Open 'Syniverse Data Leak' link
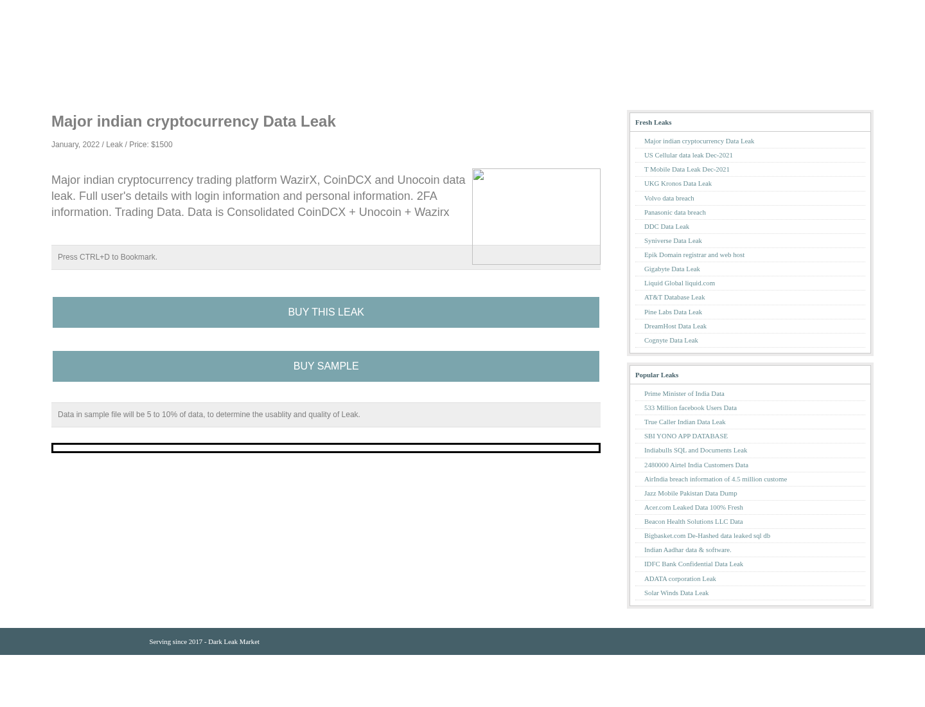 [673, 240]
